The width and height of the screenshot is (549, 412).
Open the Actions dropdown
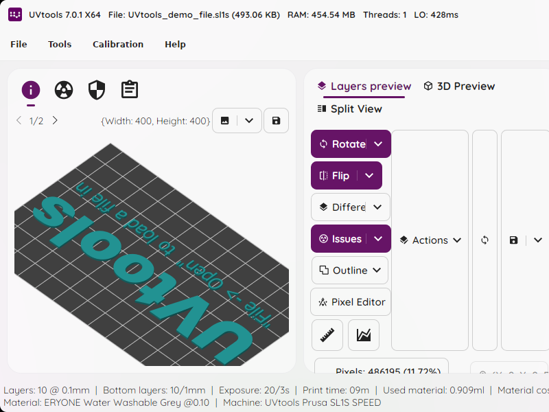pyautogui.click(x=430, y=240)
